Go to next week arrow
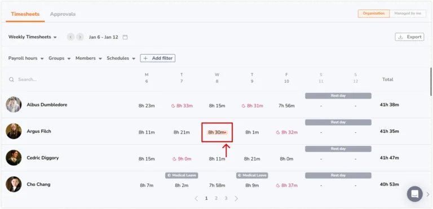The image size is (433, 209). click(x=80, y=37)
